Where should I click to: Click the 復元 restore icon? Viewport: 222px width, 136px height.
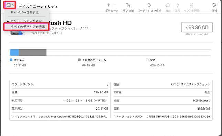[x=177, y=5]
